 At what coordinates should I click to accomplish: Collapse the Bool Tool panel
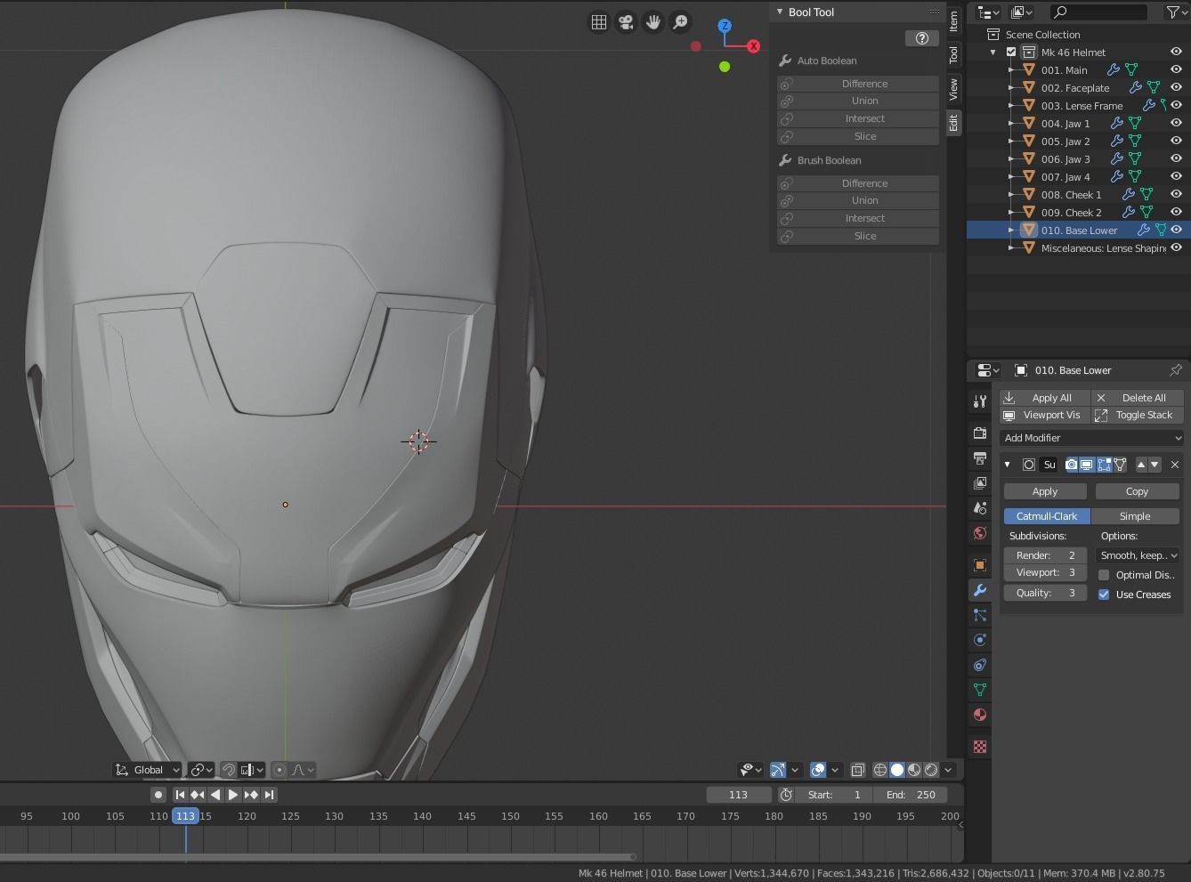780,12
